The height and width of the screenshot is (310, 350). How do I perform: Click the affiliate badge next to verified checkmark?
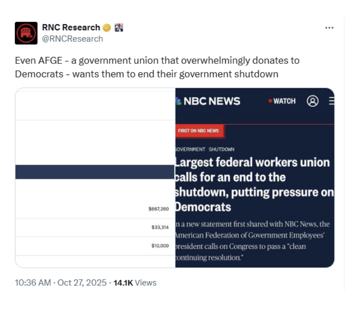pos(119,28)
